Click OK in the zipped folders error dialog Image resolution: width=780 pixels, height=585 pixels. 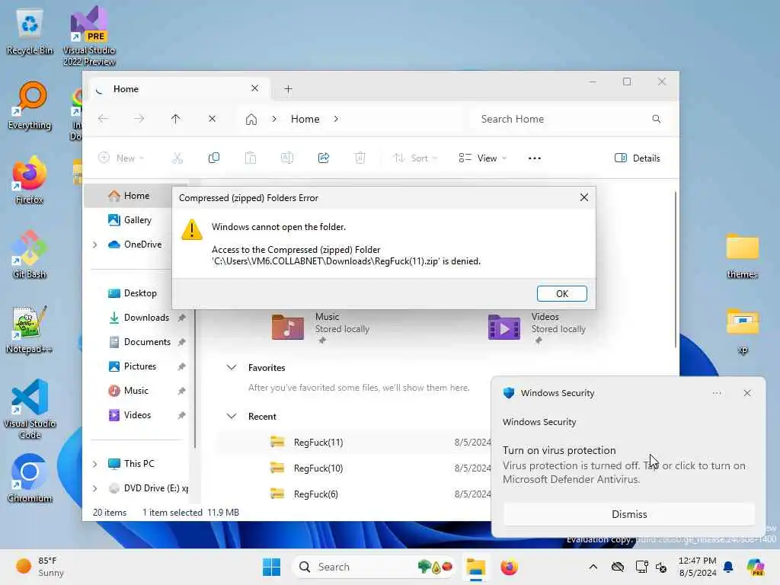pyautogui.click(x=561, y=293)
